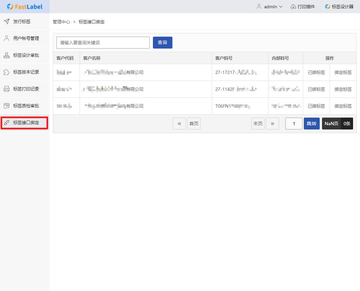The height and width of the screenshot is (291, 360).
Task: Click the paper plane icon for 发行标签
Action: point(7,21)
